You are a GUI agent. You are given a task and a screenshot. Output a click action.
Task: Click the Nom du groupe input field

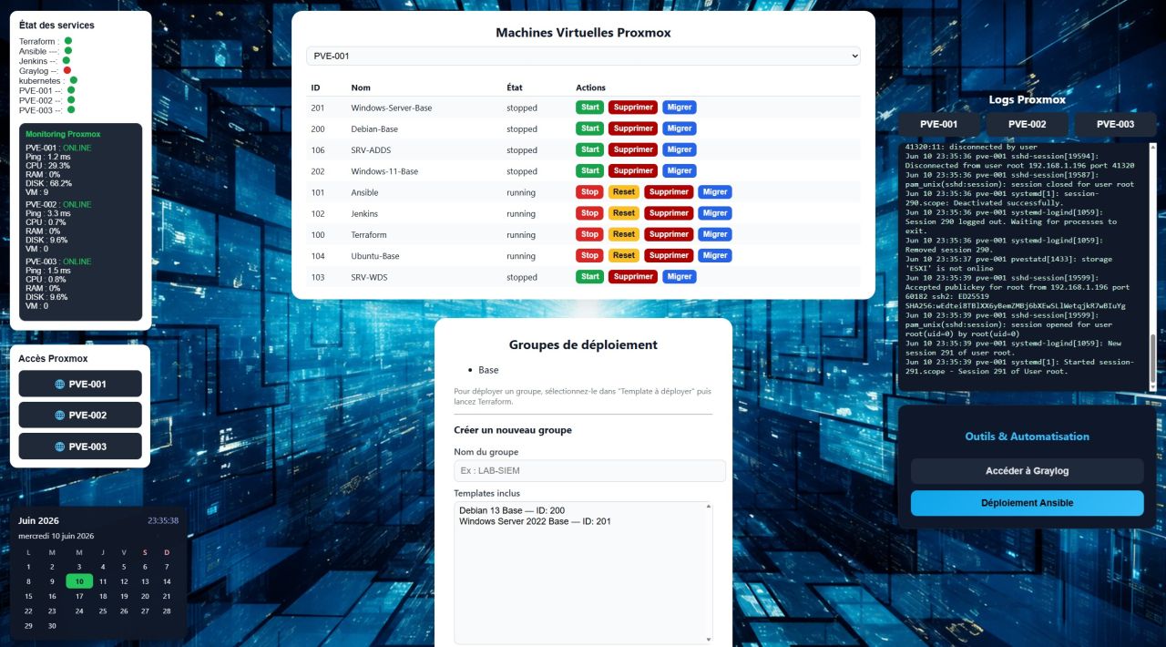(589, 470)
